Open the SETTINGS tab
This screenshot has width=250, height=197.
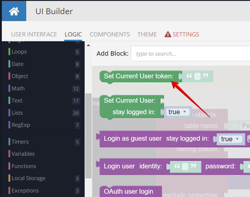point(185,34)
